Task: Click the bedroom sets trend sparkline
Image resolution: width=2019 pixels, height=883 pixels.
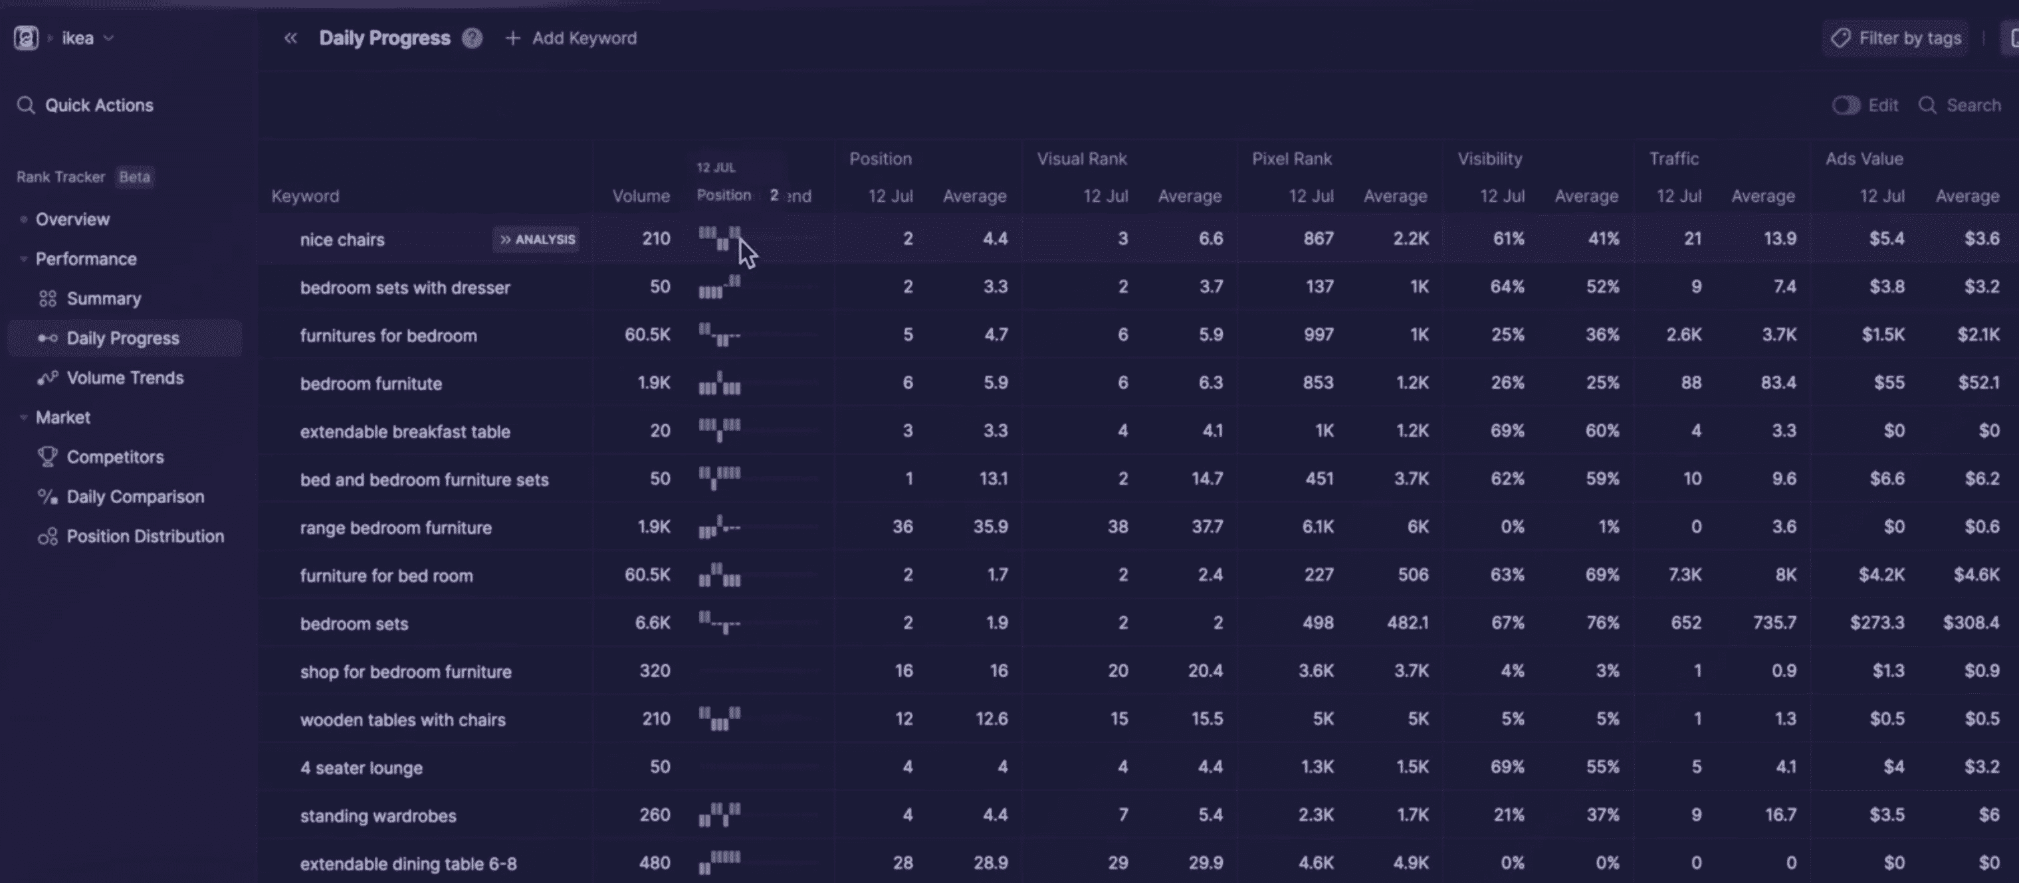Action: (x=720, y=623)
